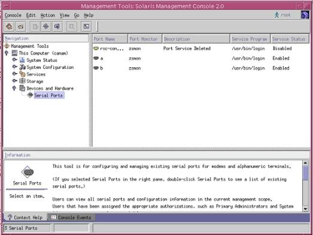Click the window menu button in the title bar

pyautogui.click(x=6, y=6)
